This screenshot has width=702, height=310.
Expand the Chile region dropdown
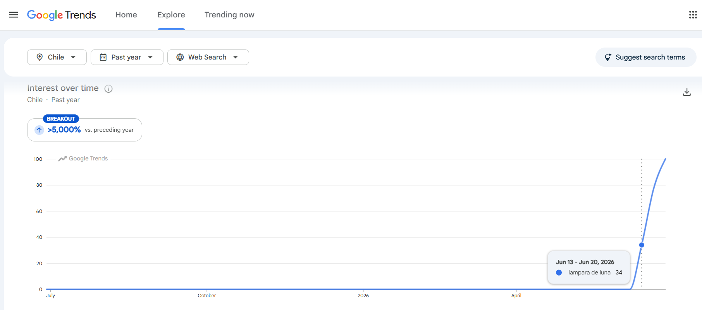[x=57, y=57]
